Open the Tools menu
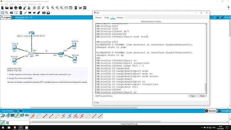This screenshot has width=231, height=130. click(x=24, y=4)
